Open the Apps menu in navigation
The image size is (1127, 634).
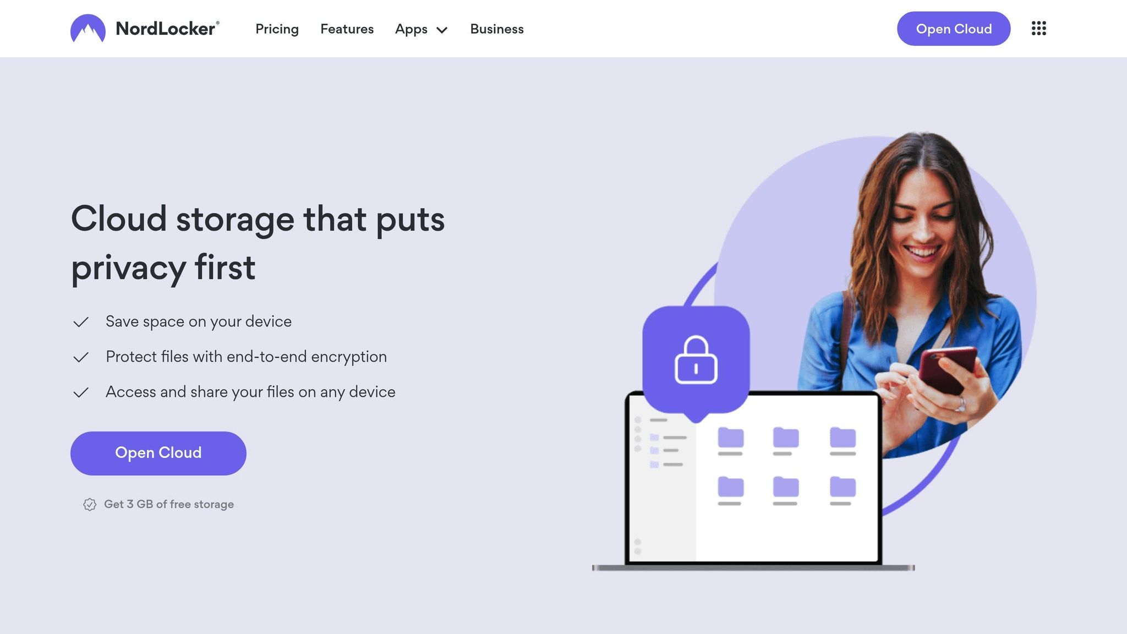(411, 29)
